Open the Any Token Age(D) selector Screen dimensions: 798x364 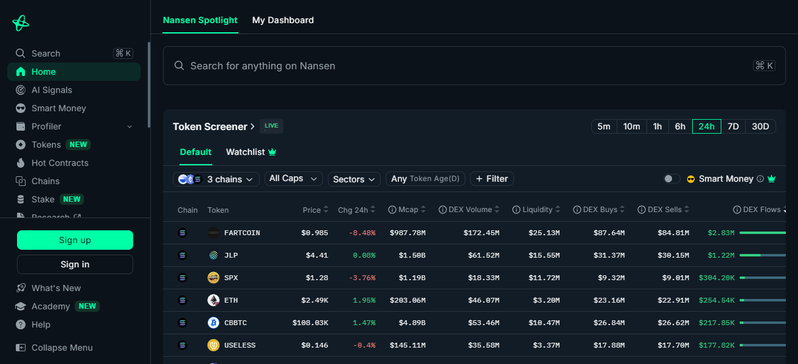(x=426, y=179)
